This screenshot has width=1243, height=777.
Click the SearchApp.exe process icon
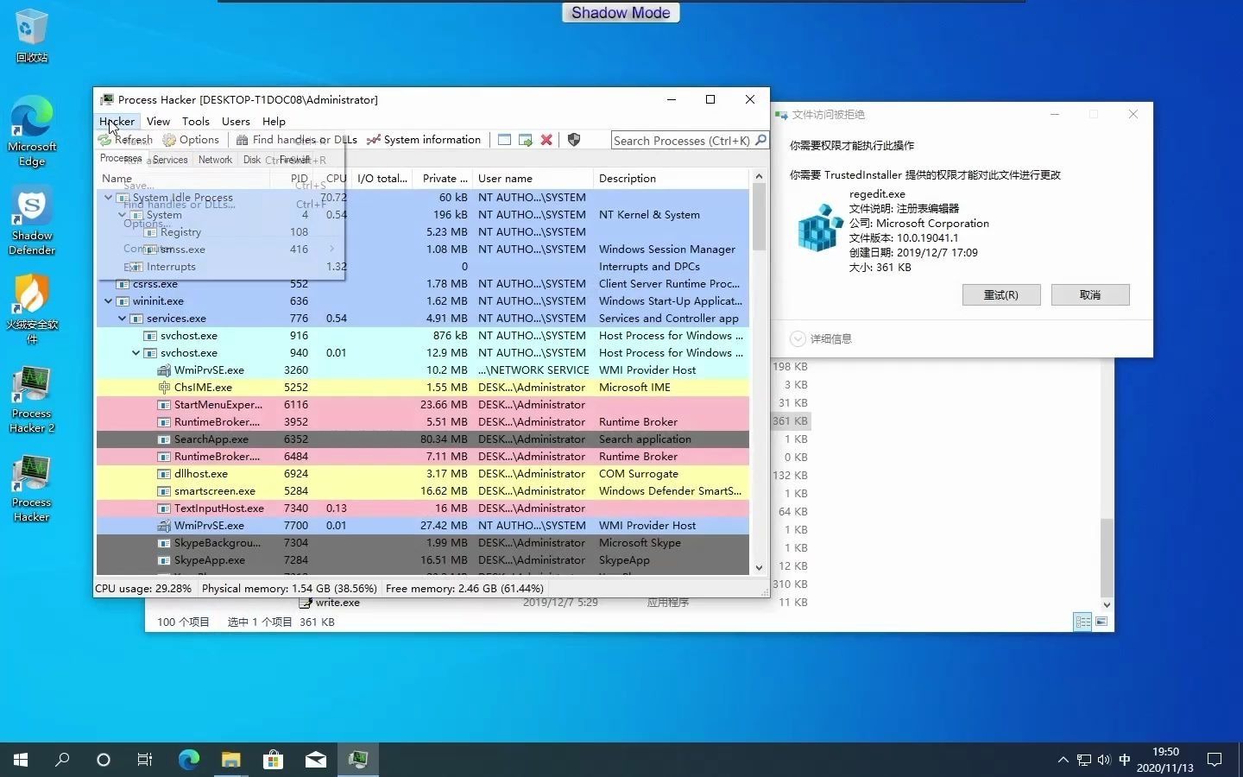(164, 439)
